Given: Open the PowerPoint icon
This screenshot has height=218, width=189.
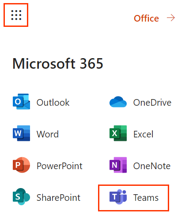Looking at the screenshot, I should (22, 165).
